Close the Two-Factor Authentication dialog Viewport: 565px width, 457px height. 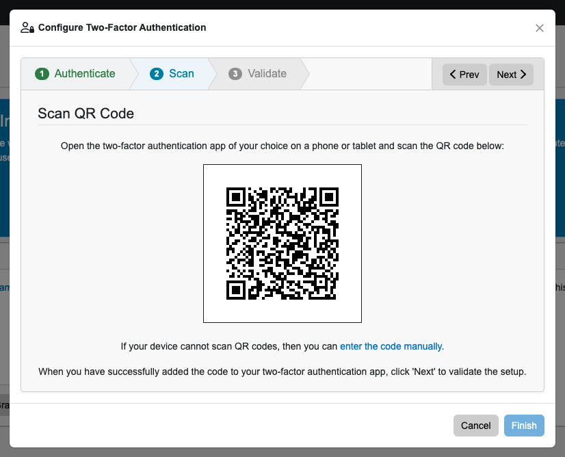pyautogui.click(x=539, y=28)
